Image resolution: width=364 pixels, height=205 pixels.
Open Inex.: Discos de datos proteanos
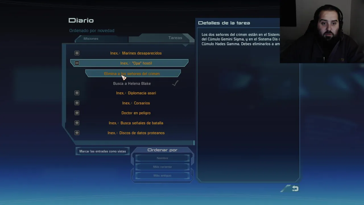(x=136, y=133)
